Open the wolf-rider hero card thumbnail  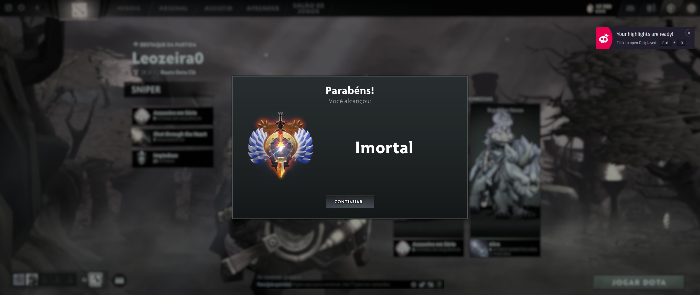click(x=505, y=161)
